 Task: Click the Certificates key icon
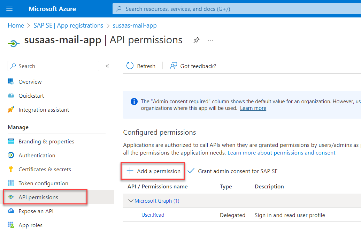[10, 169]
